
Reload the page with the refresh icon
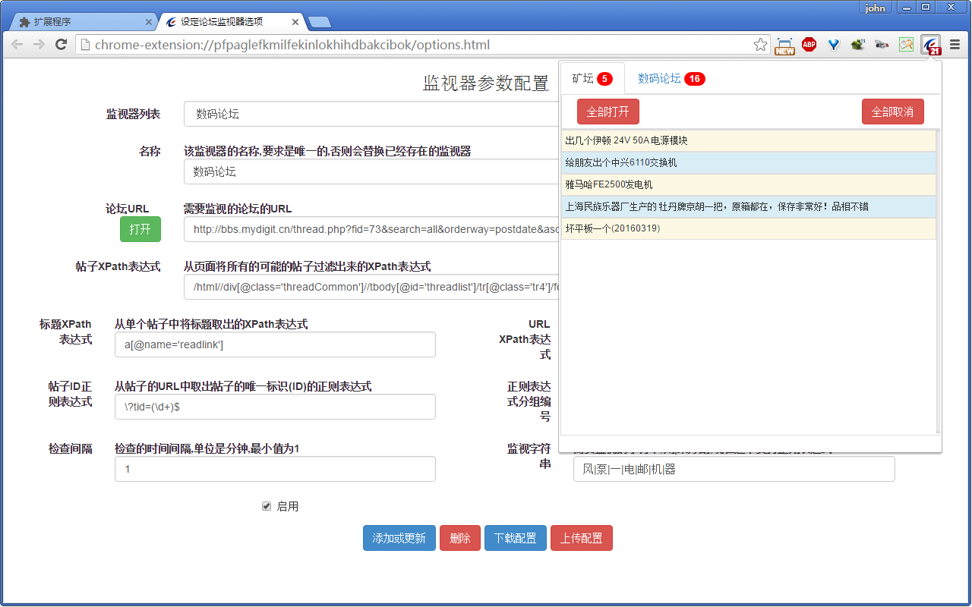point(62,45)
